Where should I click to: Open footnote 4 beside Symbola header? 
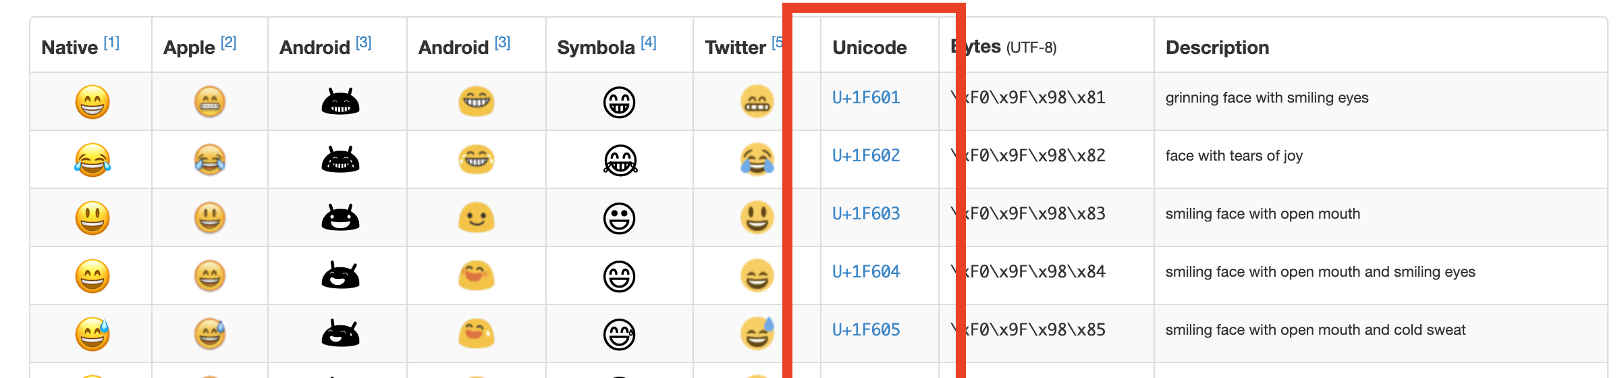[x=649, y=43]
